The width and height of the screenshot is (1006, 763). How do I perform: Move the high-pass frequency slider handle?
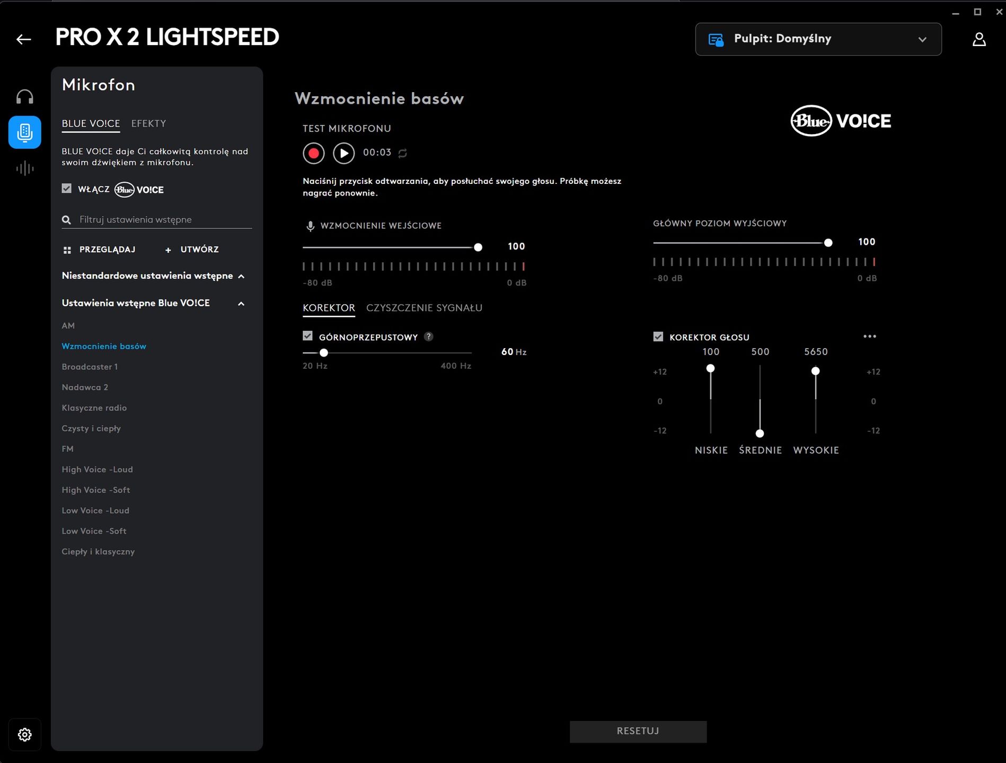coord(324,352)
